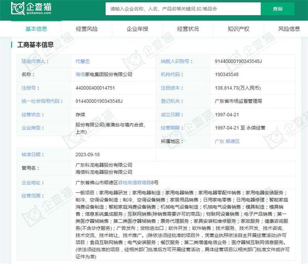Select founding date 1997-04-21 beside 成立日期
The image size is (308, 264).
coord(227,114)
